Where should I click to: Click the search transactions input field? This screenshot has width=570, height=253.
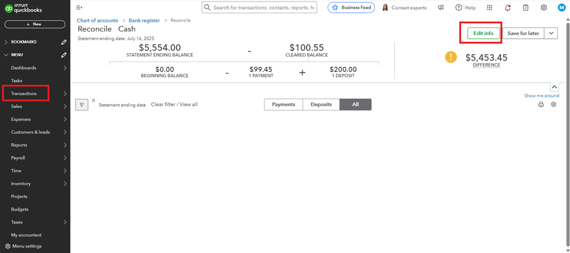[263, 7]
